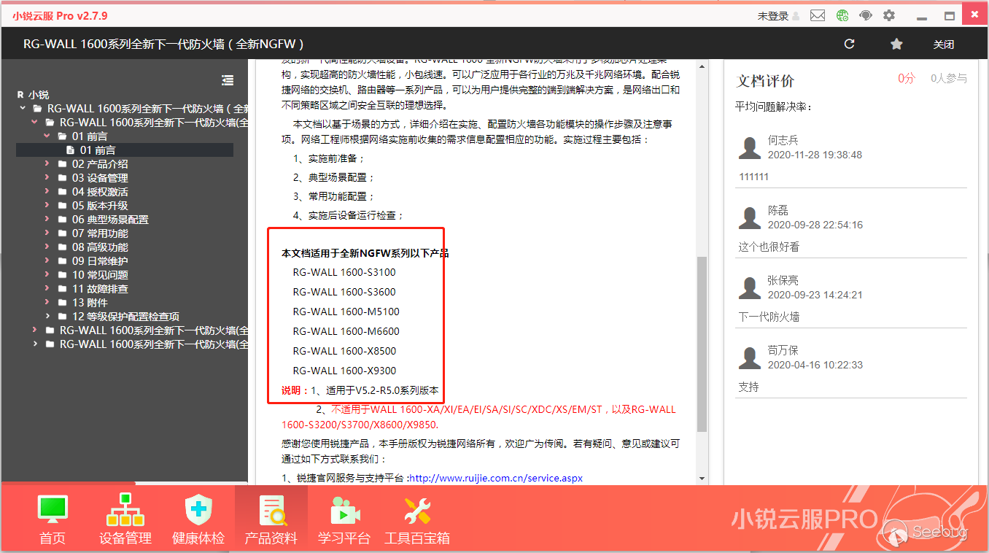Image resolution: width=989 pixels, height=553 pixels.
Task: Click the reviewer name 陈磊
Action: (x=778, y=210)
